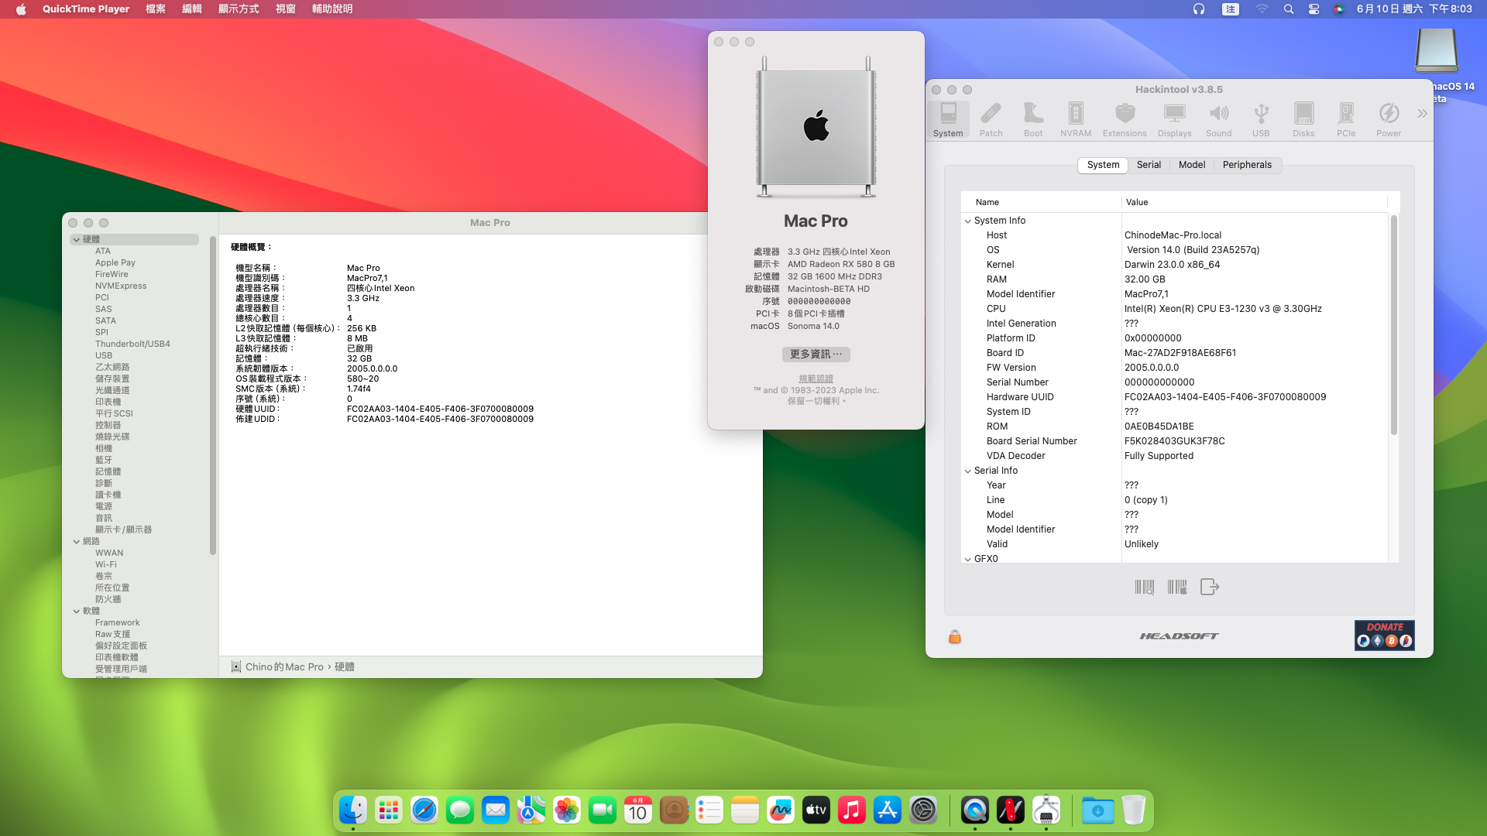The image size is (1487, 836).
Task: Open the Boot section in Hackintool
Action: click(1033, 119)
